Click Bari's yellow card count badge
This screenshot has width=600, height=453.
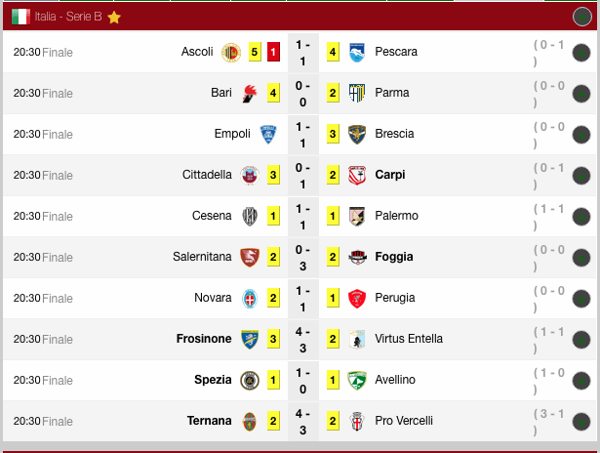click(x=274, y=93)
